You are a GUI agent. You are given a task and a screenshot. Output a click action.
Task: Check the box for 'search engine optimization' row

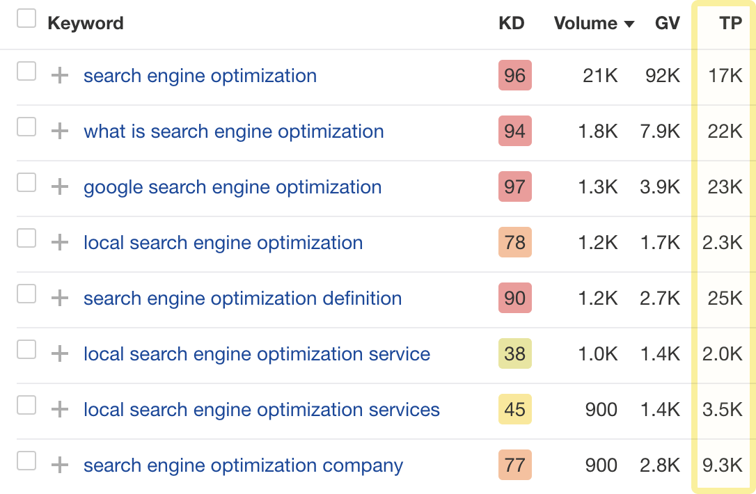click(26, 71)
